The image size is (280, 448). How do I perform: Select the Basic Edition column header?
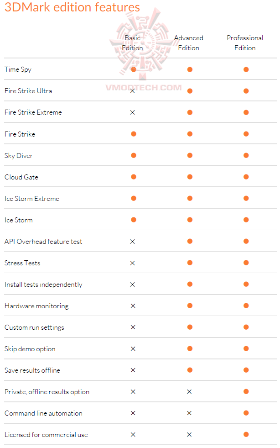tap(133, 43)
